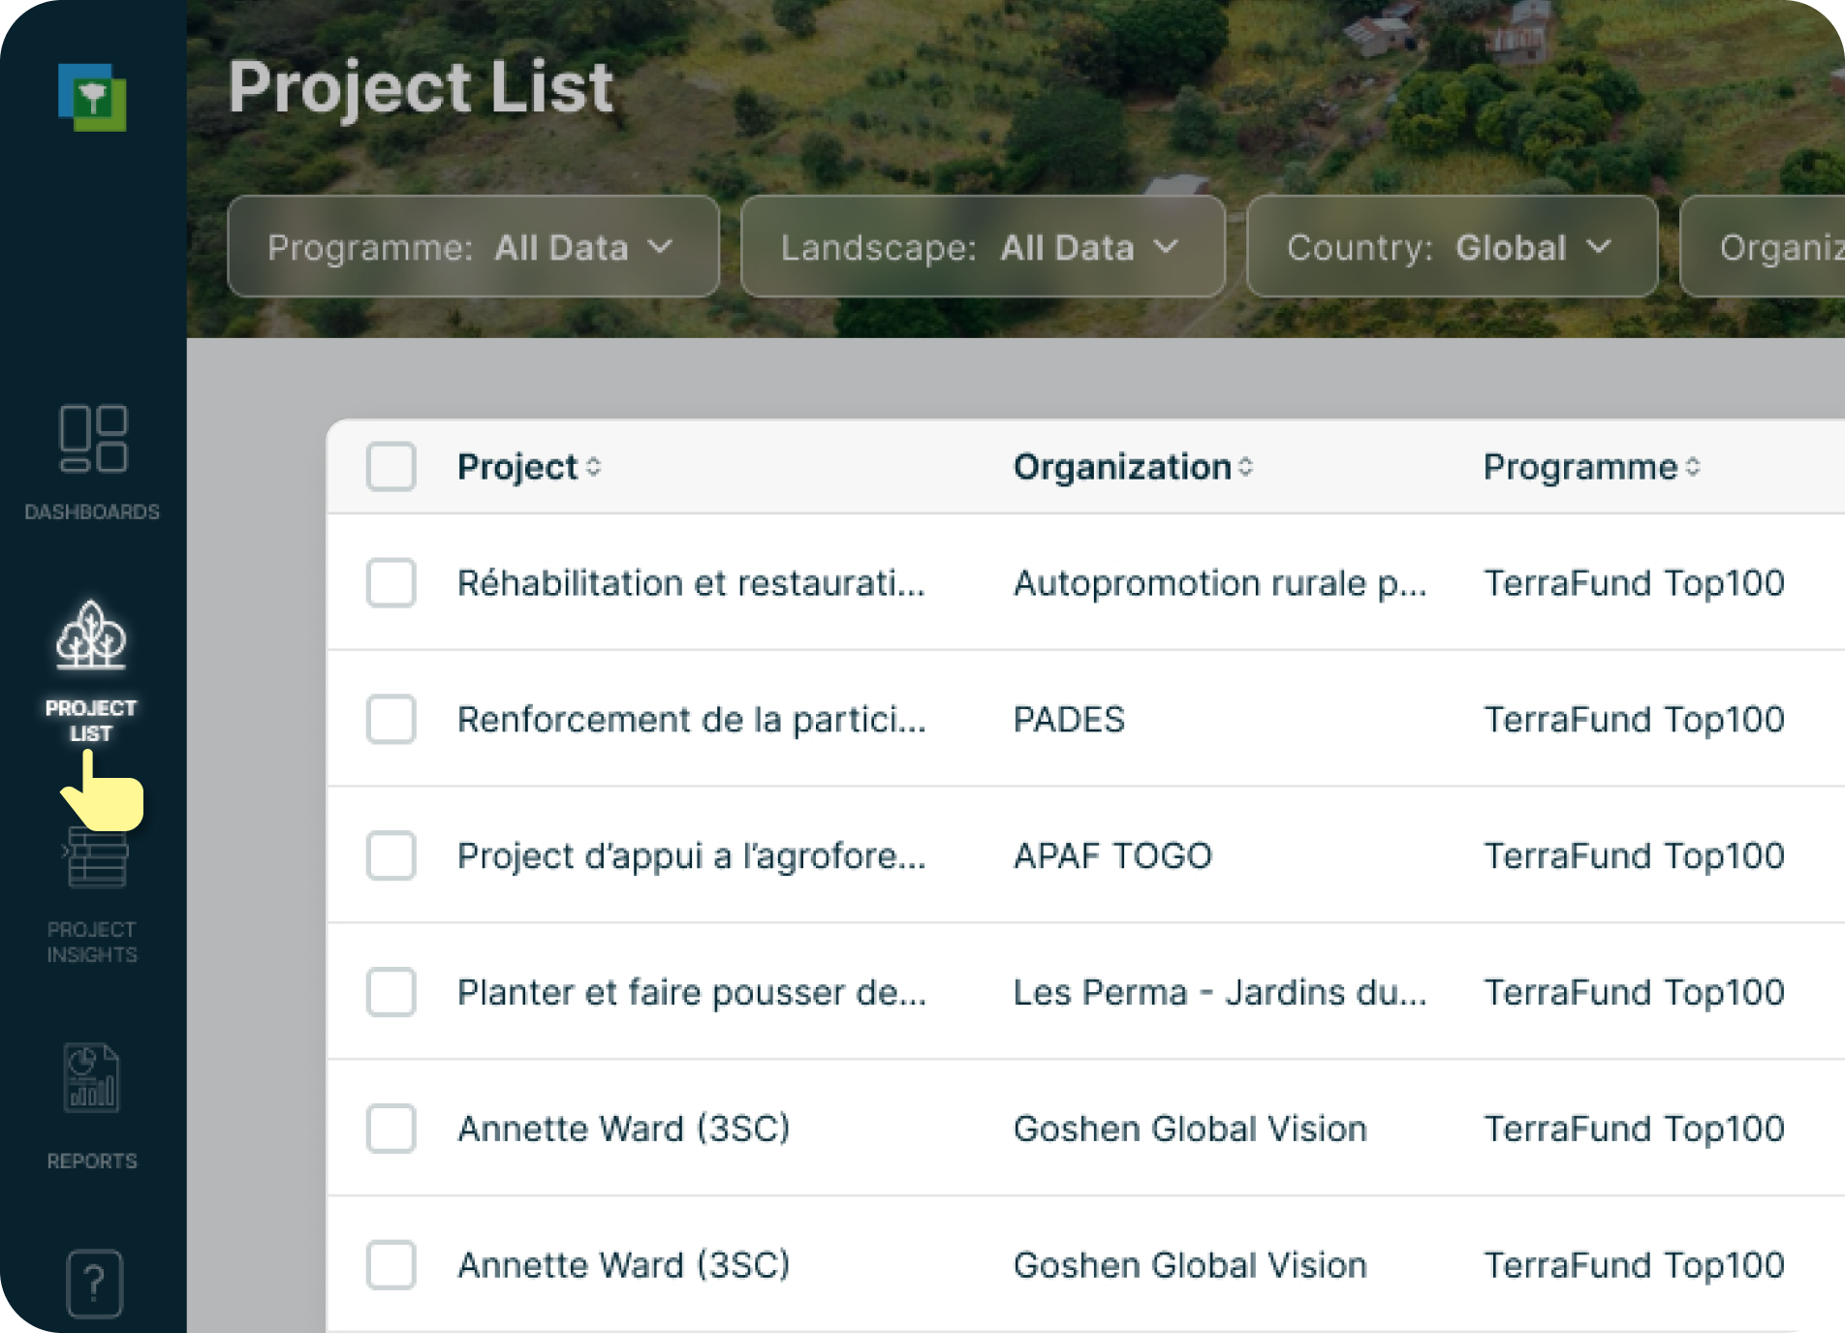Open the Programme filter dropdown

click(x=472, y=247)
